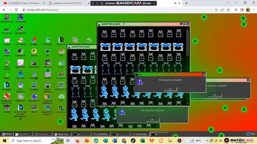Screen dimensions: 257x144
Task: Click the warning triangle in frontmost lol dialog
Action: (140, 81)
